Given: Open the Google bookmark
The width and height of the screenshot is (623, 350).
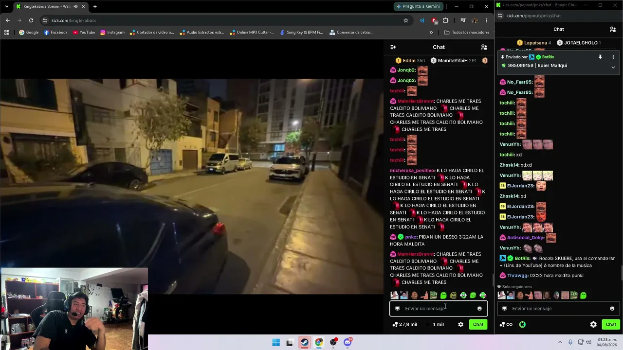Looking at the screenshot, I should pyautogui.click(x=29, y=33).
